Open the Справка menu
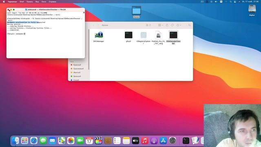 [x=53, y=2]
